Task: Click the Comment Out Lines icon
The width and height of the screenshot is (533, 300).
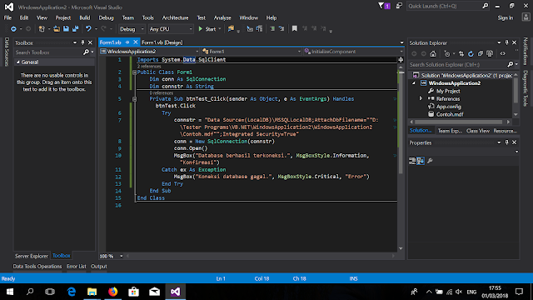Action: pyautogui.click(x=272, y=29)
